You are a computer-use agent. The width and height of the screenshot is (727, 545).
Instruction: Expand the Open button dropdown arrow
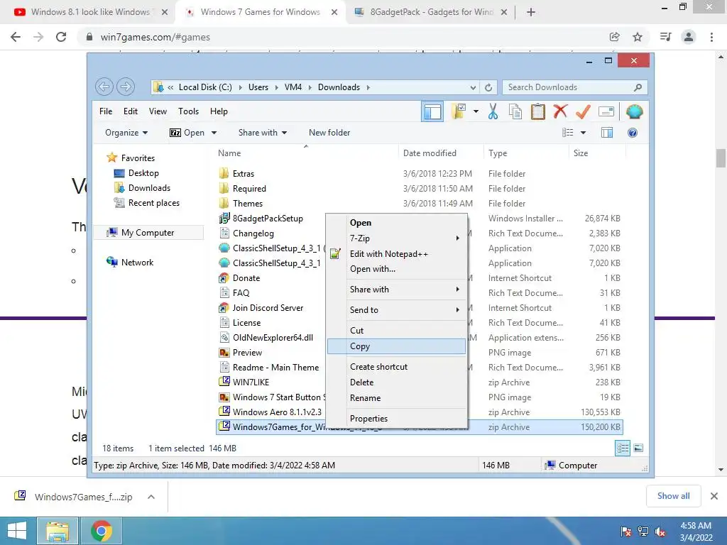(x=214, y=133)
